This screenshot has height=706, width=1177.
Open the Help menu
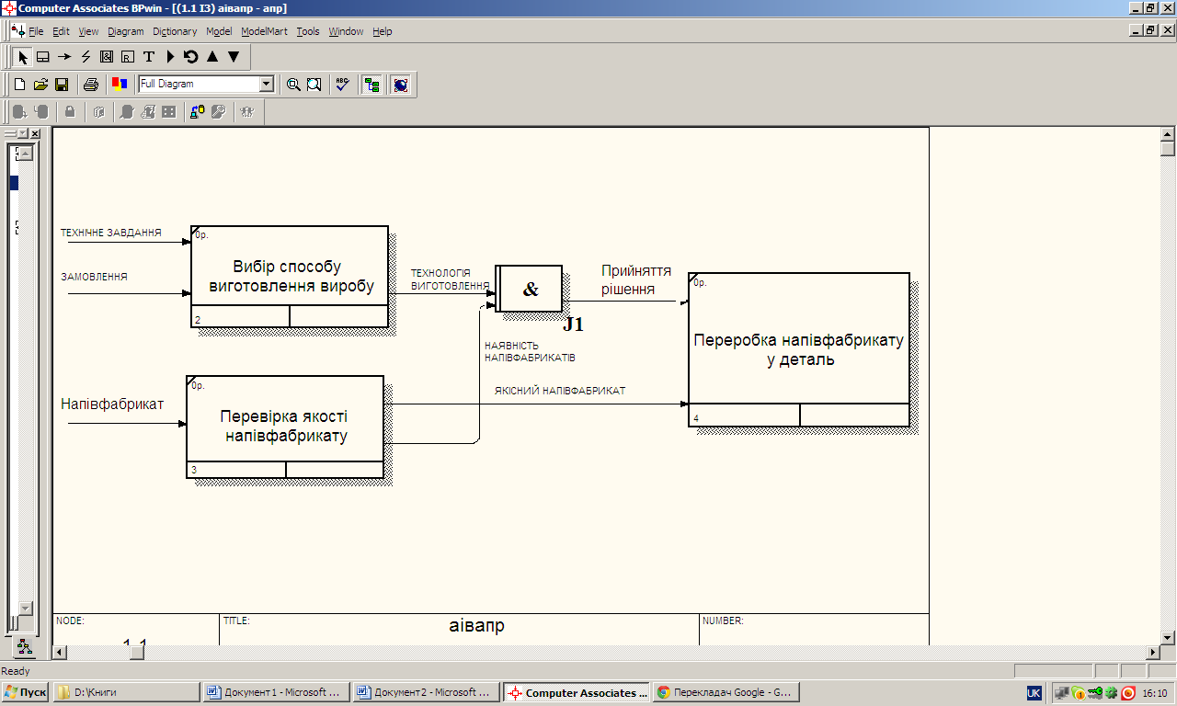click(383, 31)
